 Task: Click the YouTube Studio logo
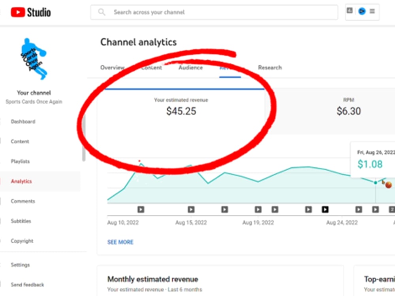[x=31, y=12]
